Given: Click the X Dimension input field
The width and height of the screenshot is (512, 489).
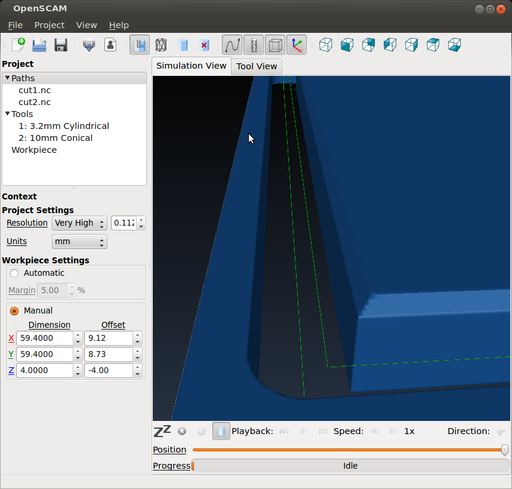Looking at the screenshot, I should [x=45, y=339].
